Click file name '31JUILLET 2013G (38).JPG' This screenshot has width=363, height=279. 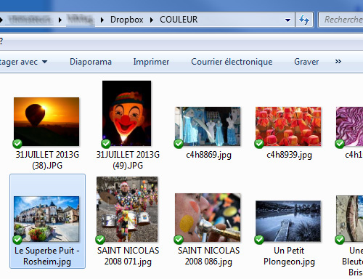coord(47,160)
